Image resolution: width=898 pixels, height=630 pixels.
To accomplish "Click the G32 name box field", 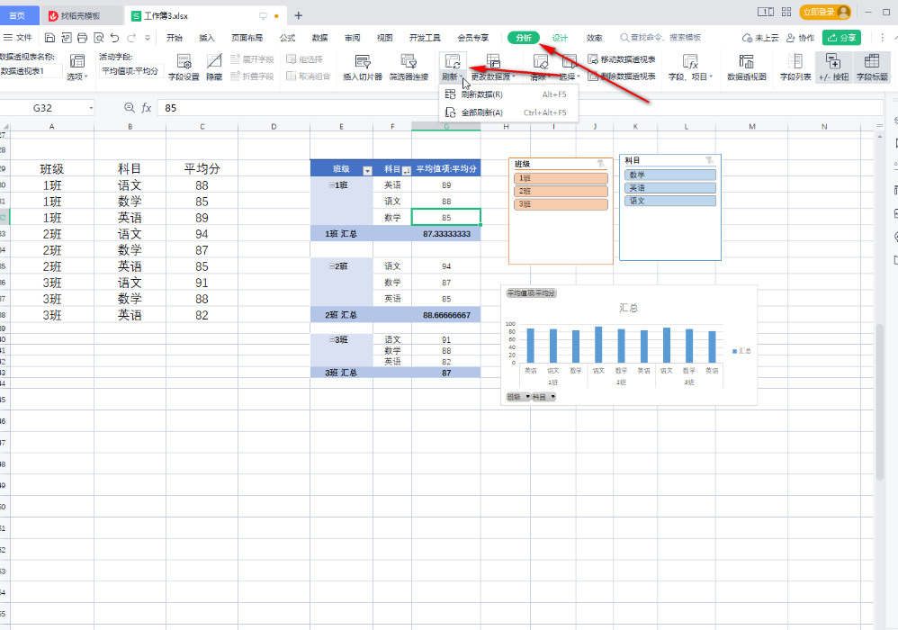I will [45, 108].
